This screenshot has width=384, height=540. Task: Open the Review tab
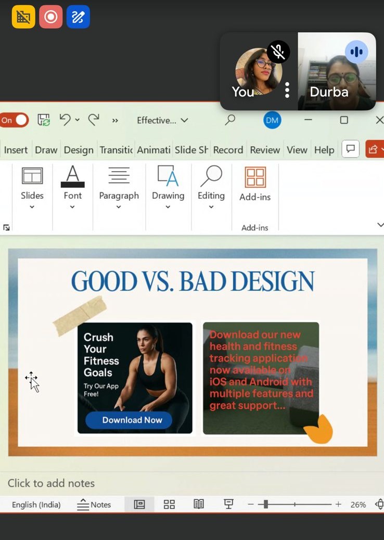(x=265, y=150)
